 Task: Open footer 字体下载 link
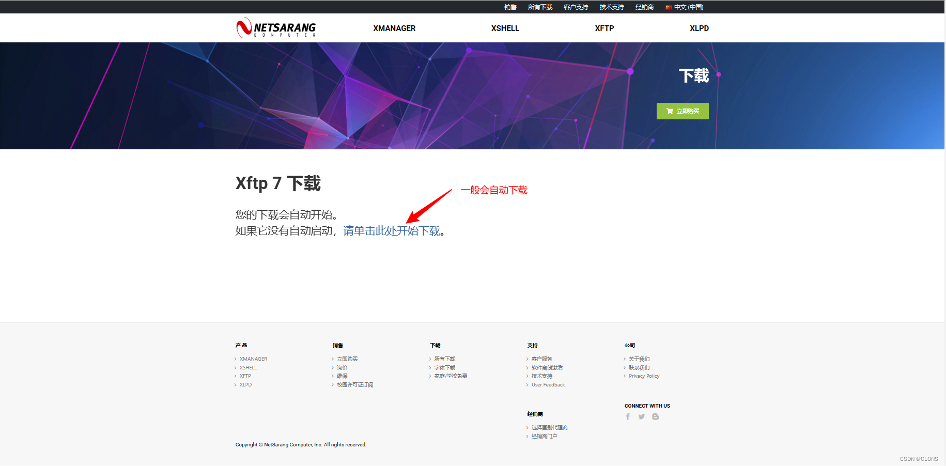(x=444, y=368)
